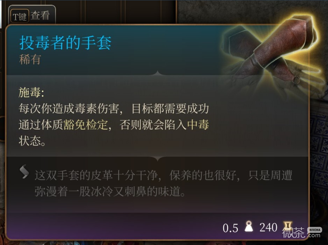Click the poison effect description text
Image resolution: width=328 pixels, height=245 pixels.
click(x=114, y=125)
